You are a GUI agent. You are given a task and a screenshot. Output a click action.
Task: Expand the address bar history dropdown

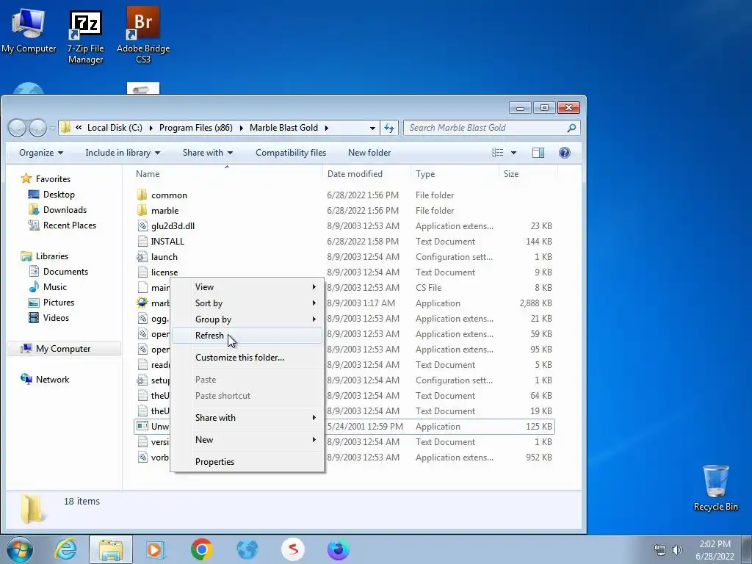(x=372, y=128)
